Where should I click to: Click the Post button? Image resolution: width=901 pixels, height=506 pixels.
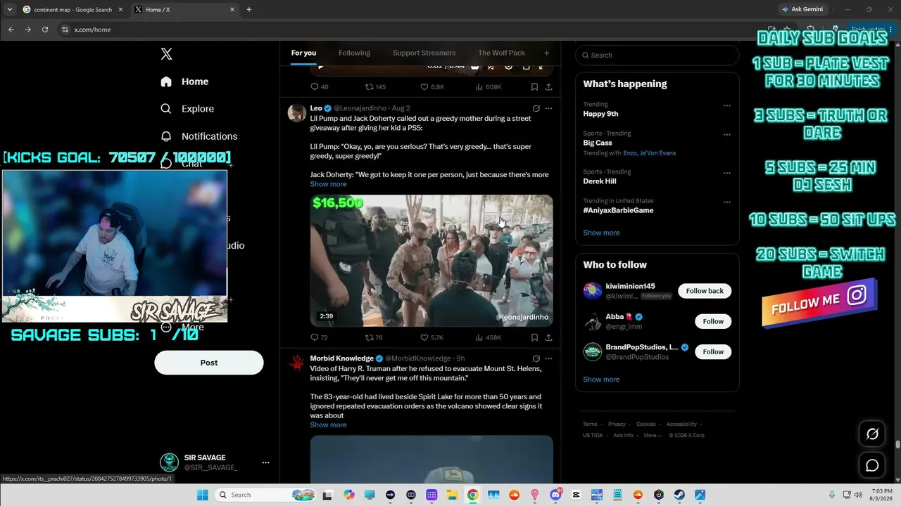pyautogui.click(x=209, y=363)
